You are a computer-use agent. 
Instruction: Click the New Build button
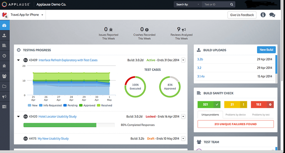(x=266, y=50)
